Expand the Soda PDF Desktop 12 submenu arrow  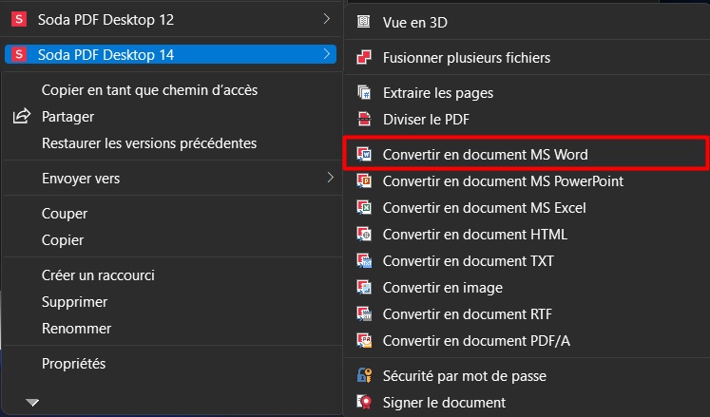(x=326, y=19)
